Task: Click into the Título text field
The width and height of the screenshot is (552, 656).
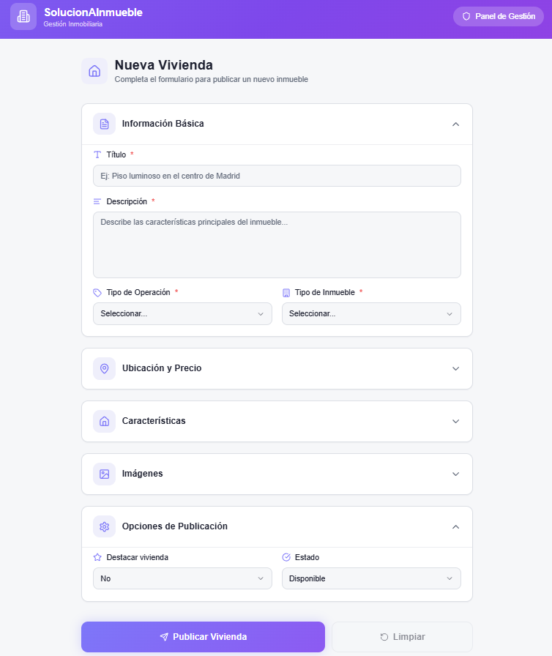Action: (277, 176)
